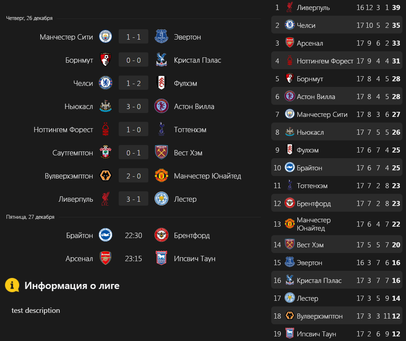Screen dimensions: 406x341
Task: Click the Nottingham Forest crest in the standings table
Action: pos(289,61)
